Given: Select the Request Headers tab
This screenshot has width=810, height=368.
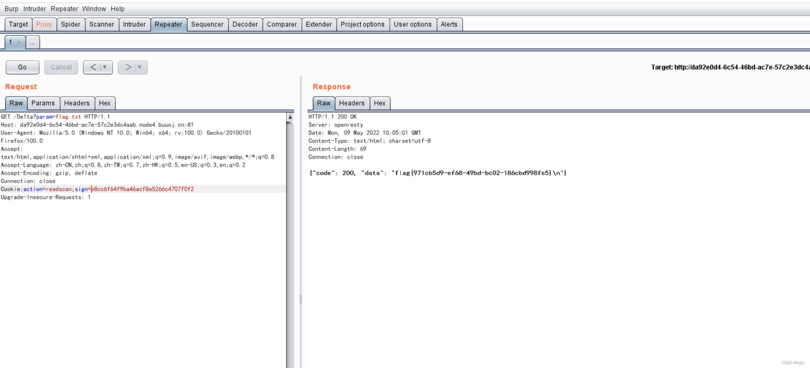Looking at the screenshot, I should pos(77,103).
